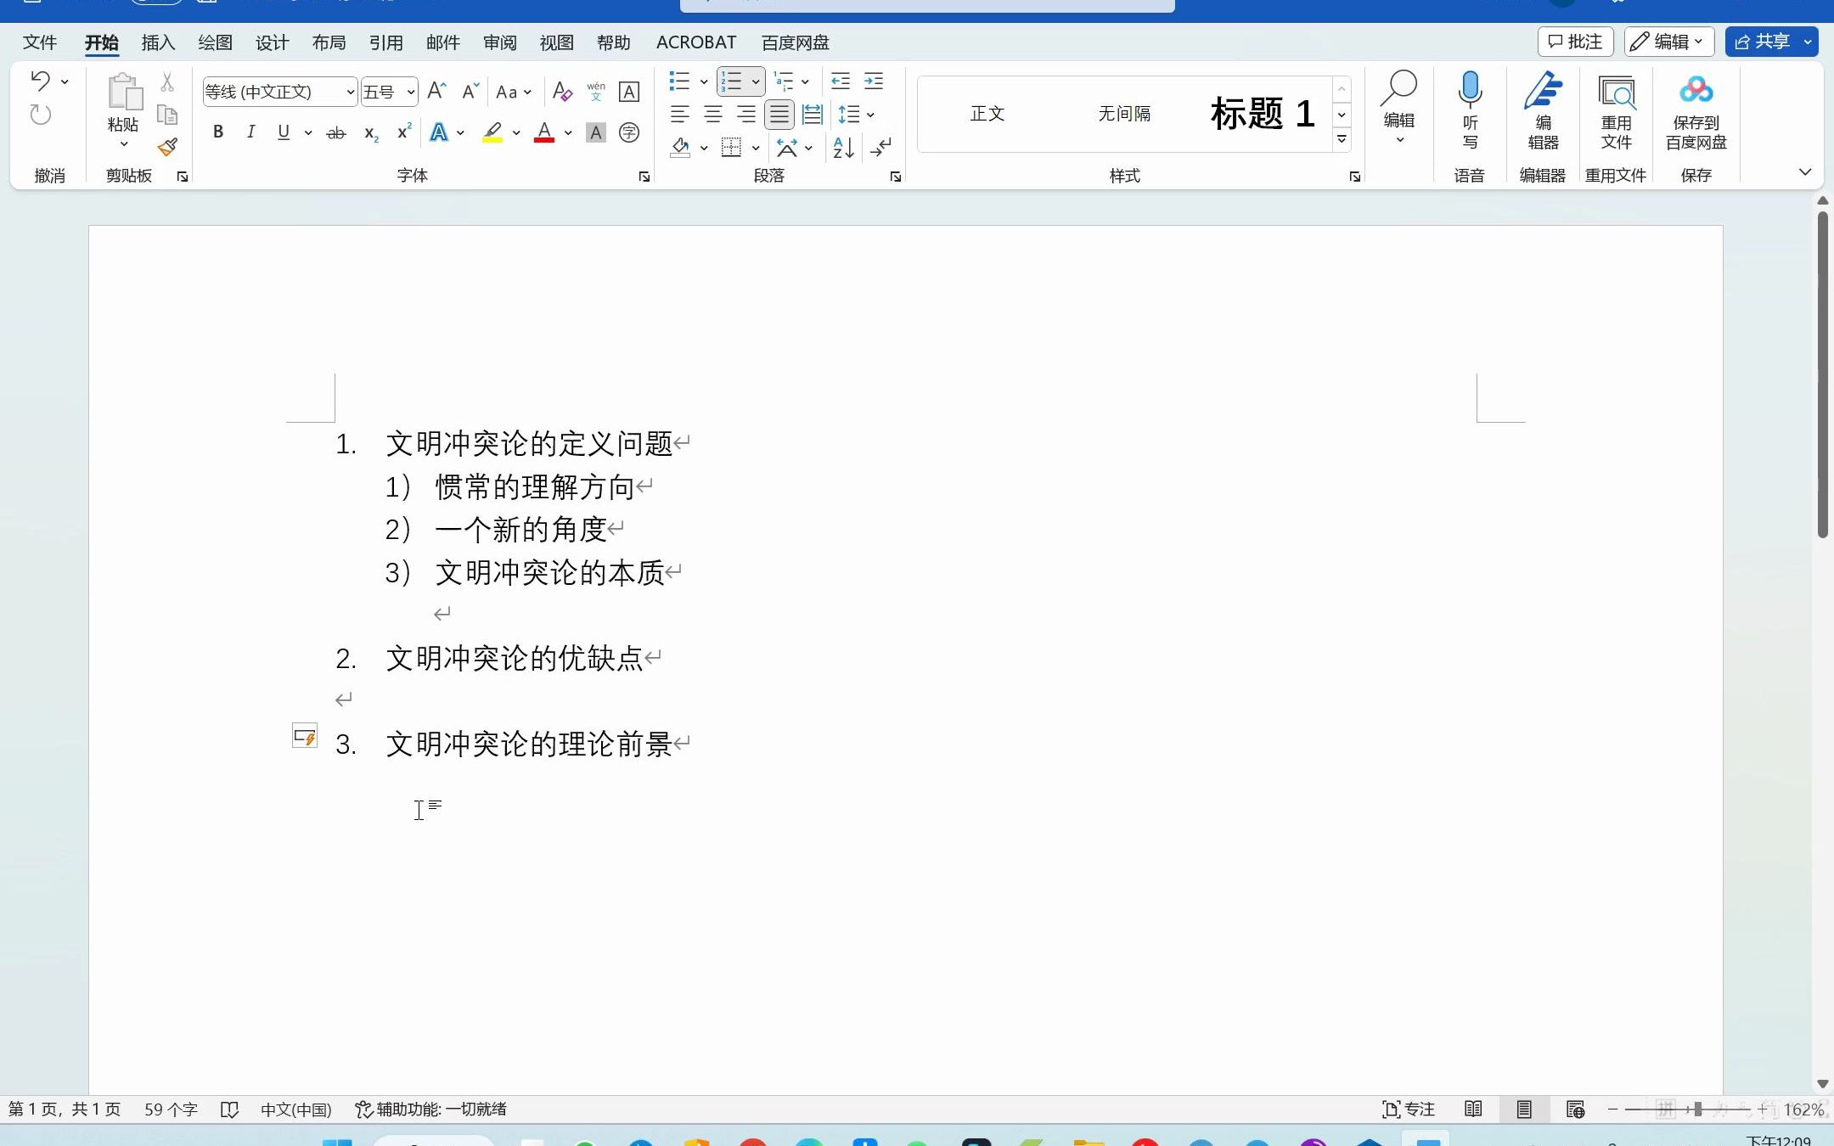Viewport: 1834px width, 1146px height.
Task: Increase the paragraph indent
Action: click(874, 81)
